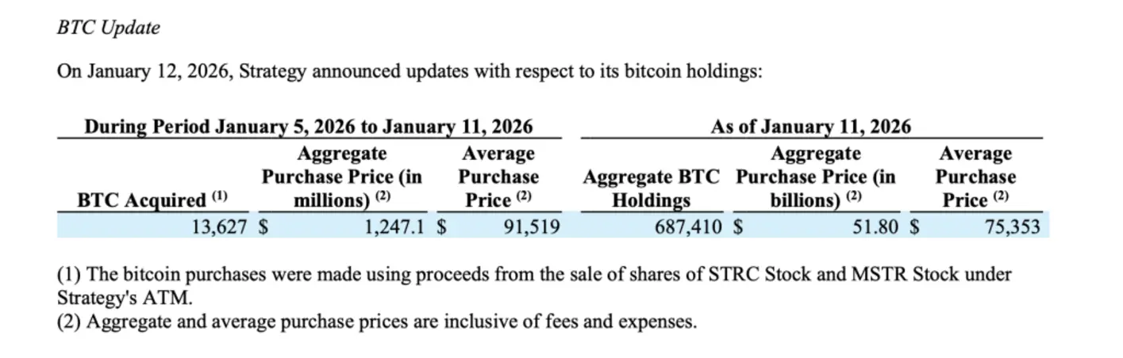Viewport: 1123px width, 358px height.
Task: Click footnote (2) about fees and expenses
Action: (x=376, y=322)
